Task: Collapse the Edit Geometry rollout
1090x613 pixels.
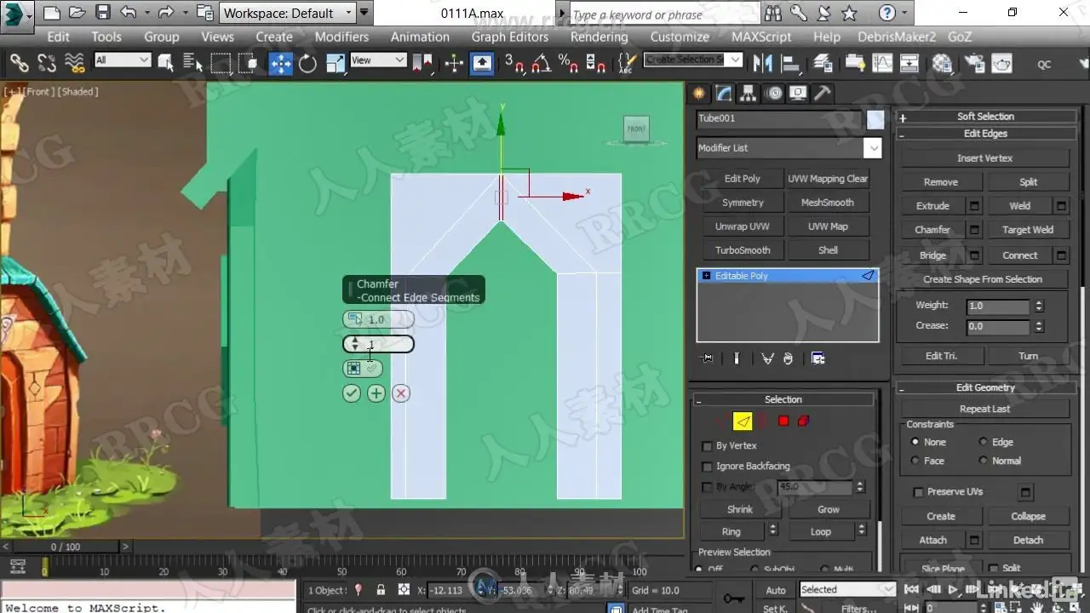Action: pyautogui.click(x=985, y=387)
